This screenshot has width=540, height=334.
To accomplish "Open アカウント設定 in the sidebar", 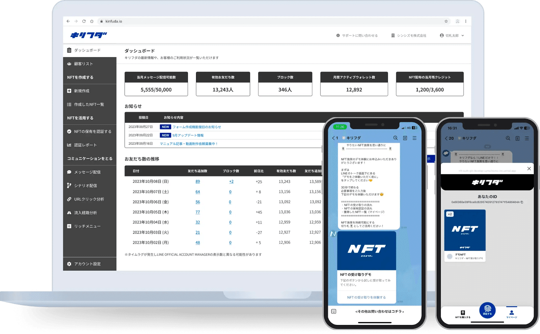I will click(x=90, y=264).
